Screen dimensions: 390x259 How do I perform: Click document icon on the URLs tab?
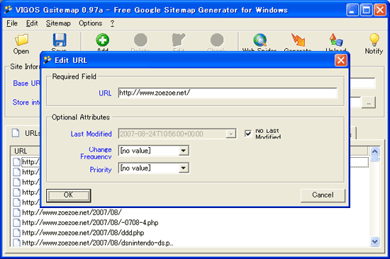16,133
